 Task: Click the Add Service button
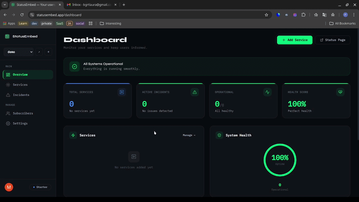[294, 40]
